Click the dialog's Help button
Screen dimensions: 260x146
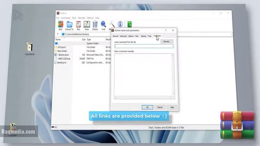pyautogui.click(x=172, y=107)
